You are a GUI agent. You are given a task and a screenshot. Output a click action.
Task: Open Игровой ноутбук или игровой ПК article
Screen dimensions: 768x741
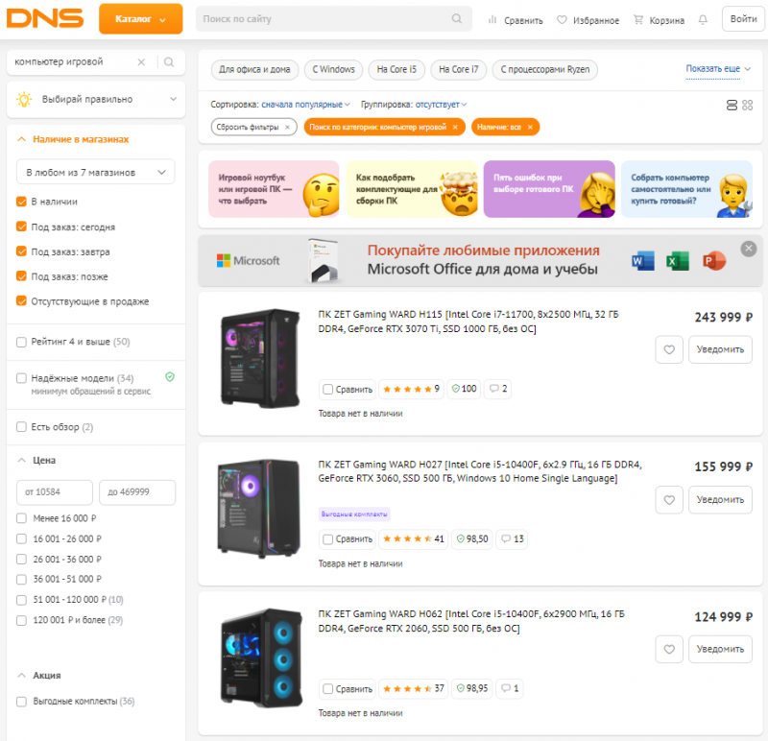tap(274, 189)
